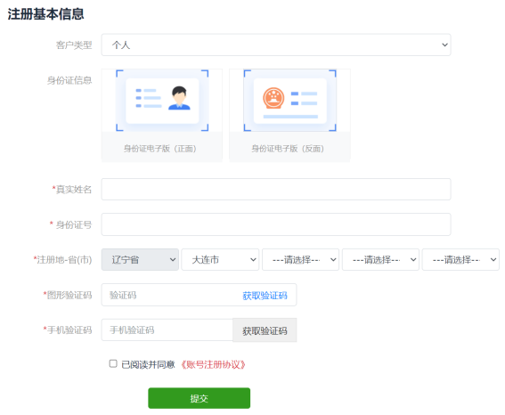Click the ID card front upload image

pos(162,101)
